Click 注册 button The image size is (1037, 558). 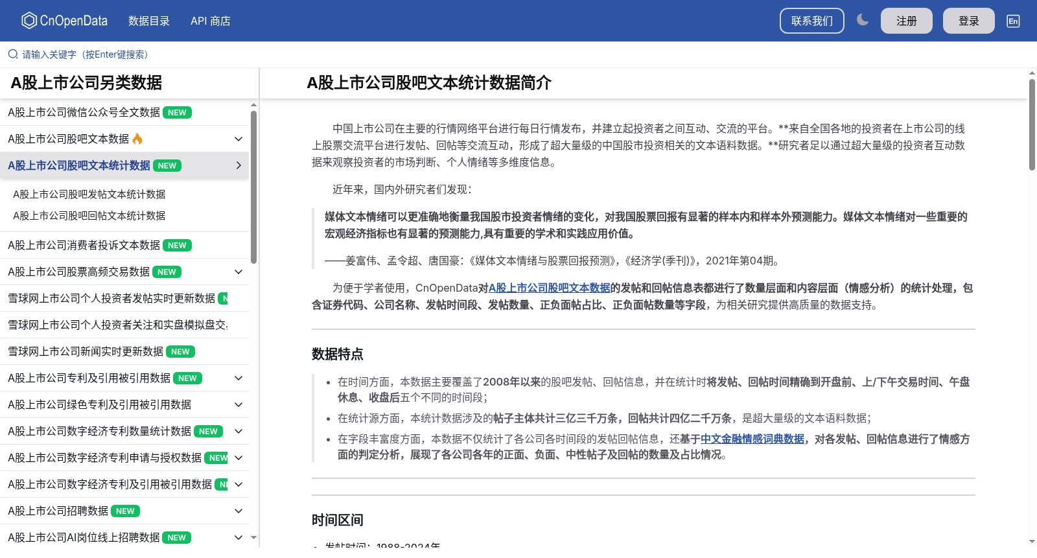click(x=907, y=21)
